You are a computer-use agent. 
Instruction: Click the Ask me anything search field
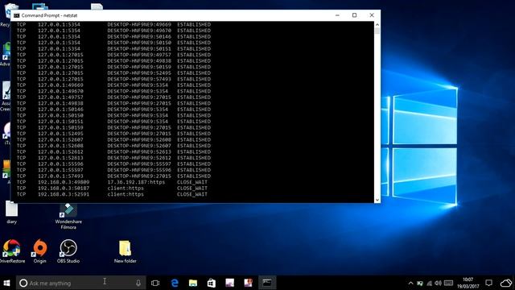[x=80, y=283]
